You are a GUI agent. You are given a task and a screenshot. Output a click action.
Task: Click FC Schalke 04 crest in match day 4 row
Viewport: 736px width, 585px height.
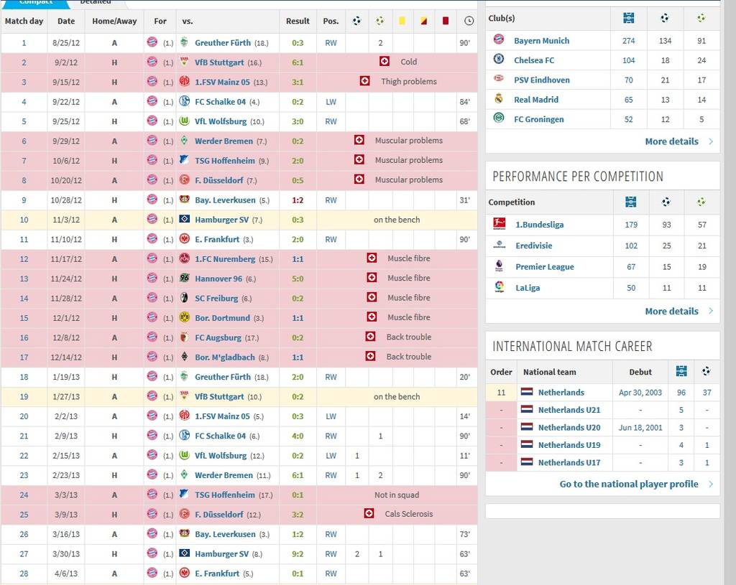click(x=185, y=101)
